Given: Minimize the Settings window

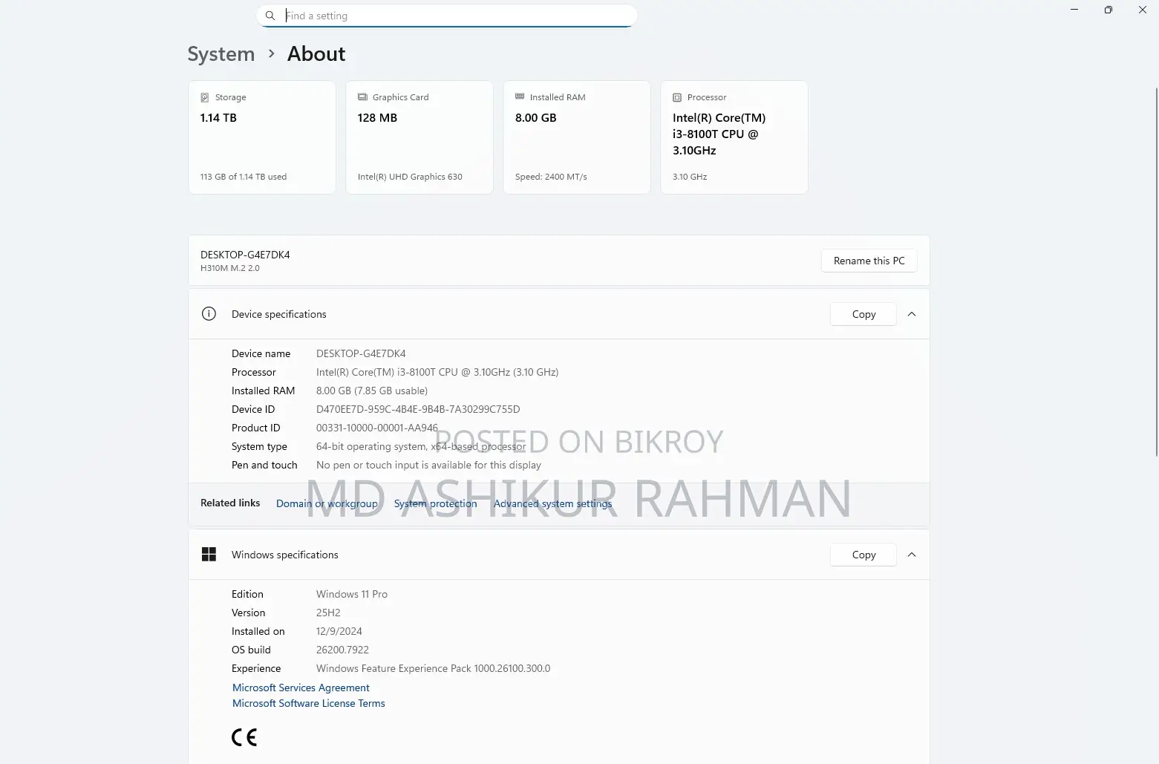Looking at the screenshot, I should (1074, 10).
